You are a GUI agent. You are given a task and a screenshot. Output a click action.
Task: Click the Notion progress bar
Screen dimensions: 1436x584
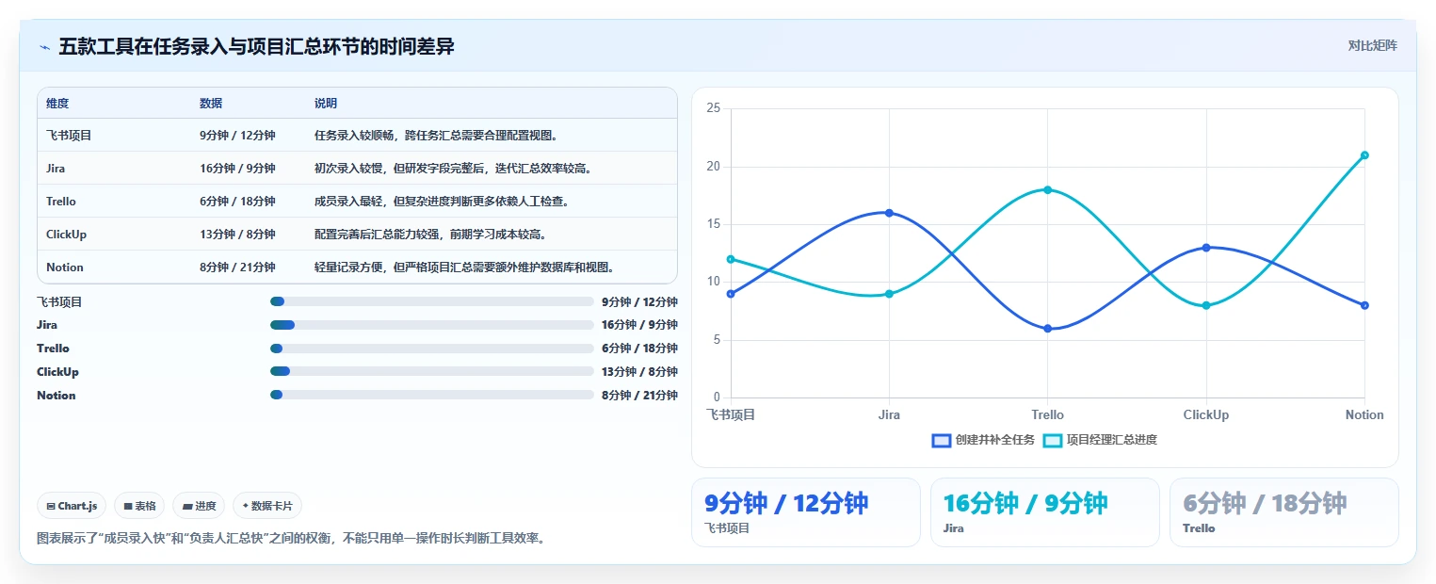coord(431,396)
